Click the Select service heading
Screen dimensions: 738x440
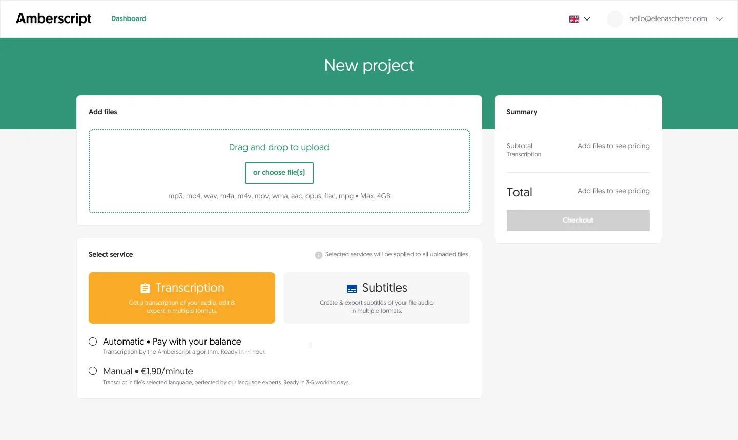[111, 254]
